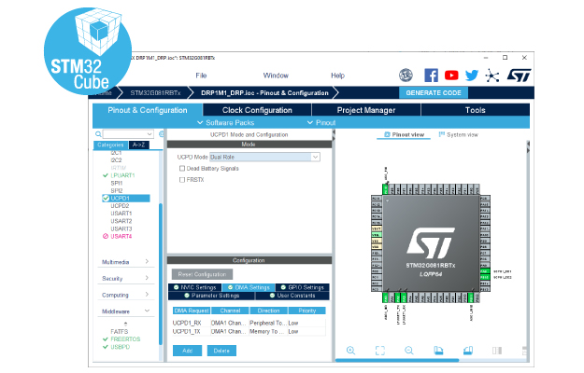Screen dimensions: 584x373
Task: Click the conflict icon beside USART4
Action: pyautogui.click(x=106, y=236)
